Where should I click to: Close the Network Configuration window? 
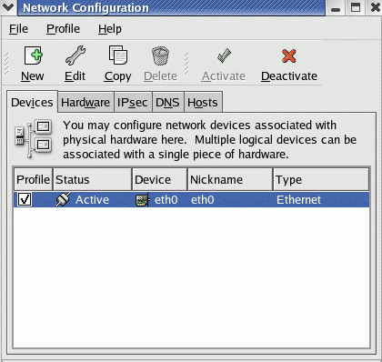click(375, 7)
